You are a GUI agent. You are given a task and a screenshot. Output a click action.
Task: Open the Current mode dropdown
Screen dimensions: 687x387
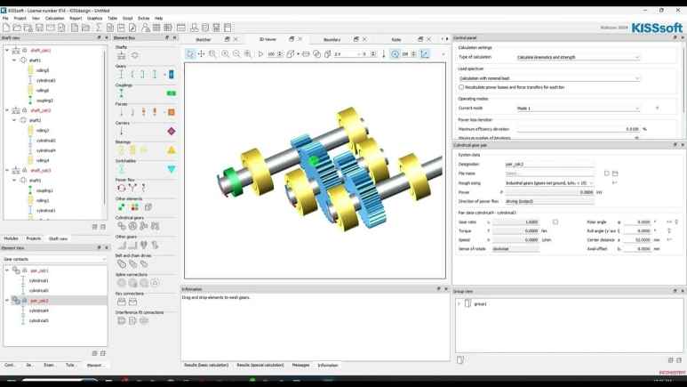[577, 109]
